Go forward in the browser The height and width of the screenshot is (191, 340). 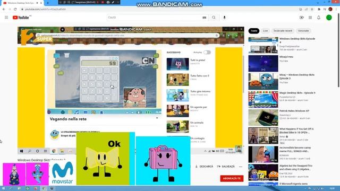tap(10, 10)
